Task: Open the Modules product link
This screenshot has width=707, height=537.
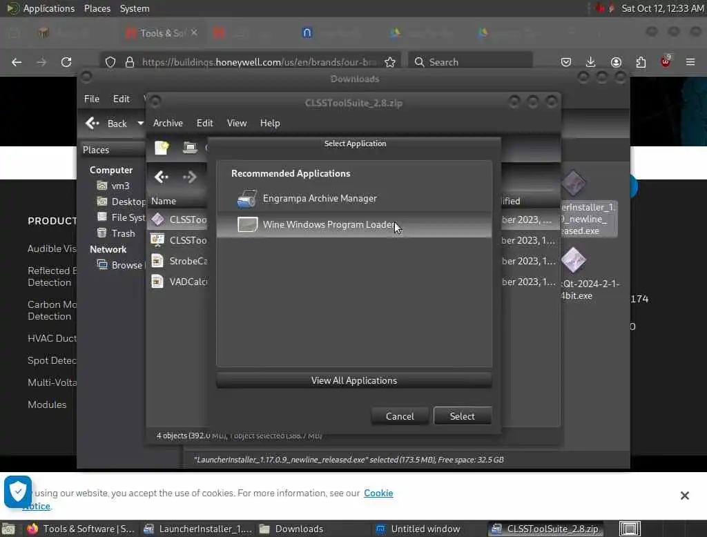Action: (47, 404)
